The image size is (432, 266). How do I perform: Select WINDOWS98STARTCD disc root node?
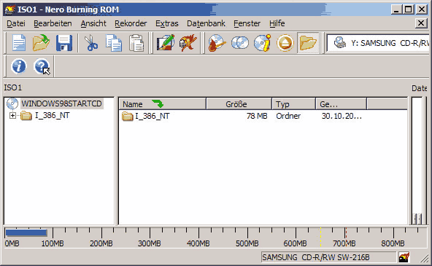click(x=62, y=103)
